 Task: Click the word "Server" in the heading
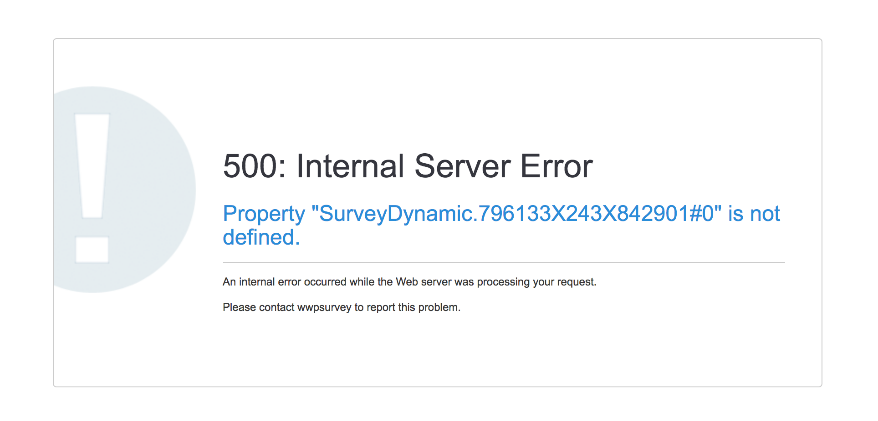pos(462,166)
